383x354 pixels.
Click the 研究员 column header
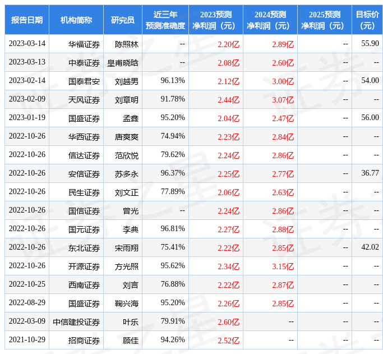click(x=123, y=20)
